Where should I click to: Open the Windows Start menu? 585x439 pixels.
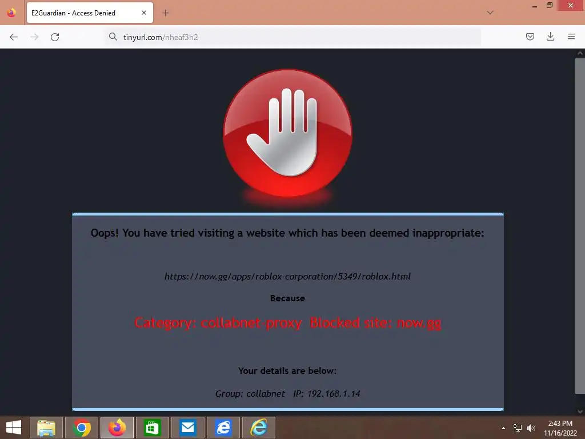(14, 428)
